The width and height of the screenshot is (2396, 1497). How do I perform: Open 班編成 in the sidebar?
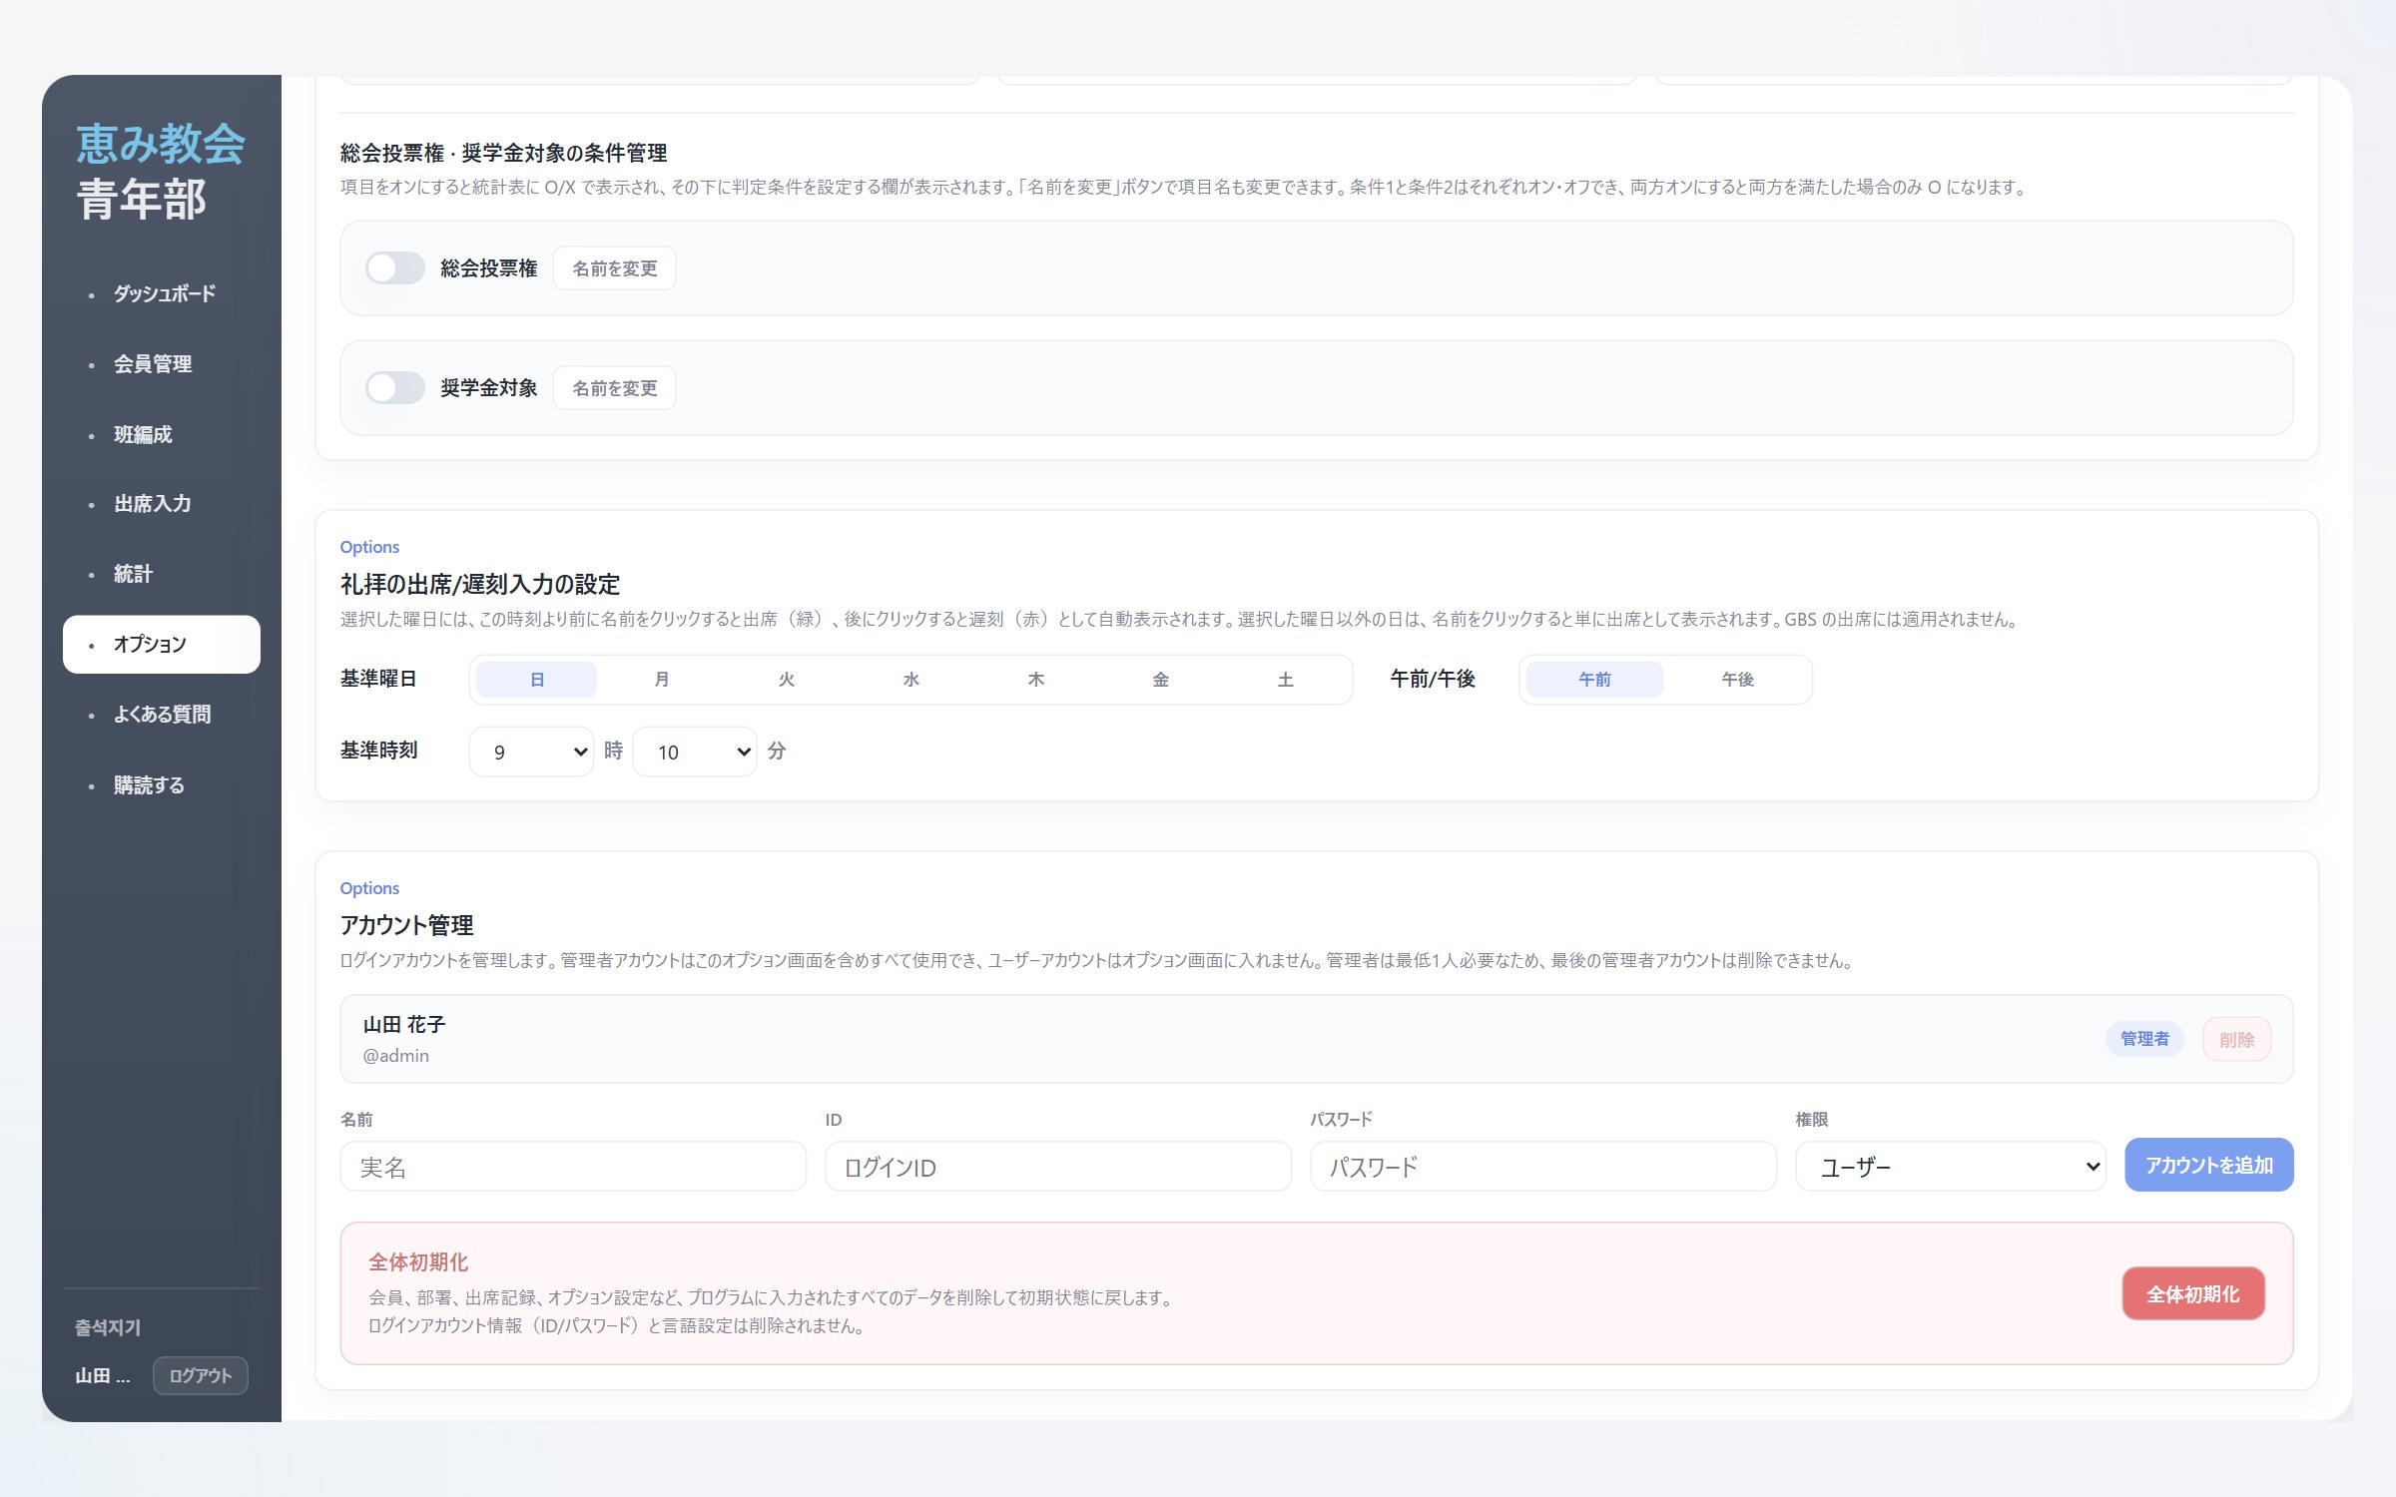[162, 435]
